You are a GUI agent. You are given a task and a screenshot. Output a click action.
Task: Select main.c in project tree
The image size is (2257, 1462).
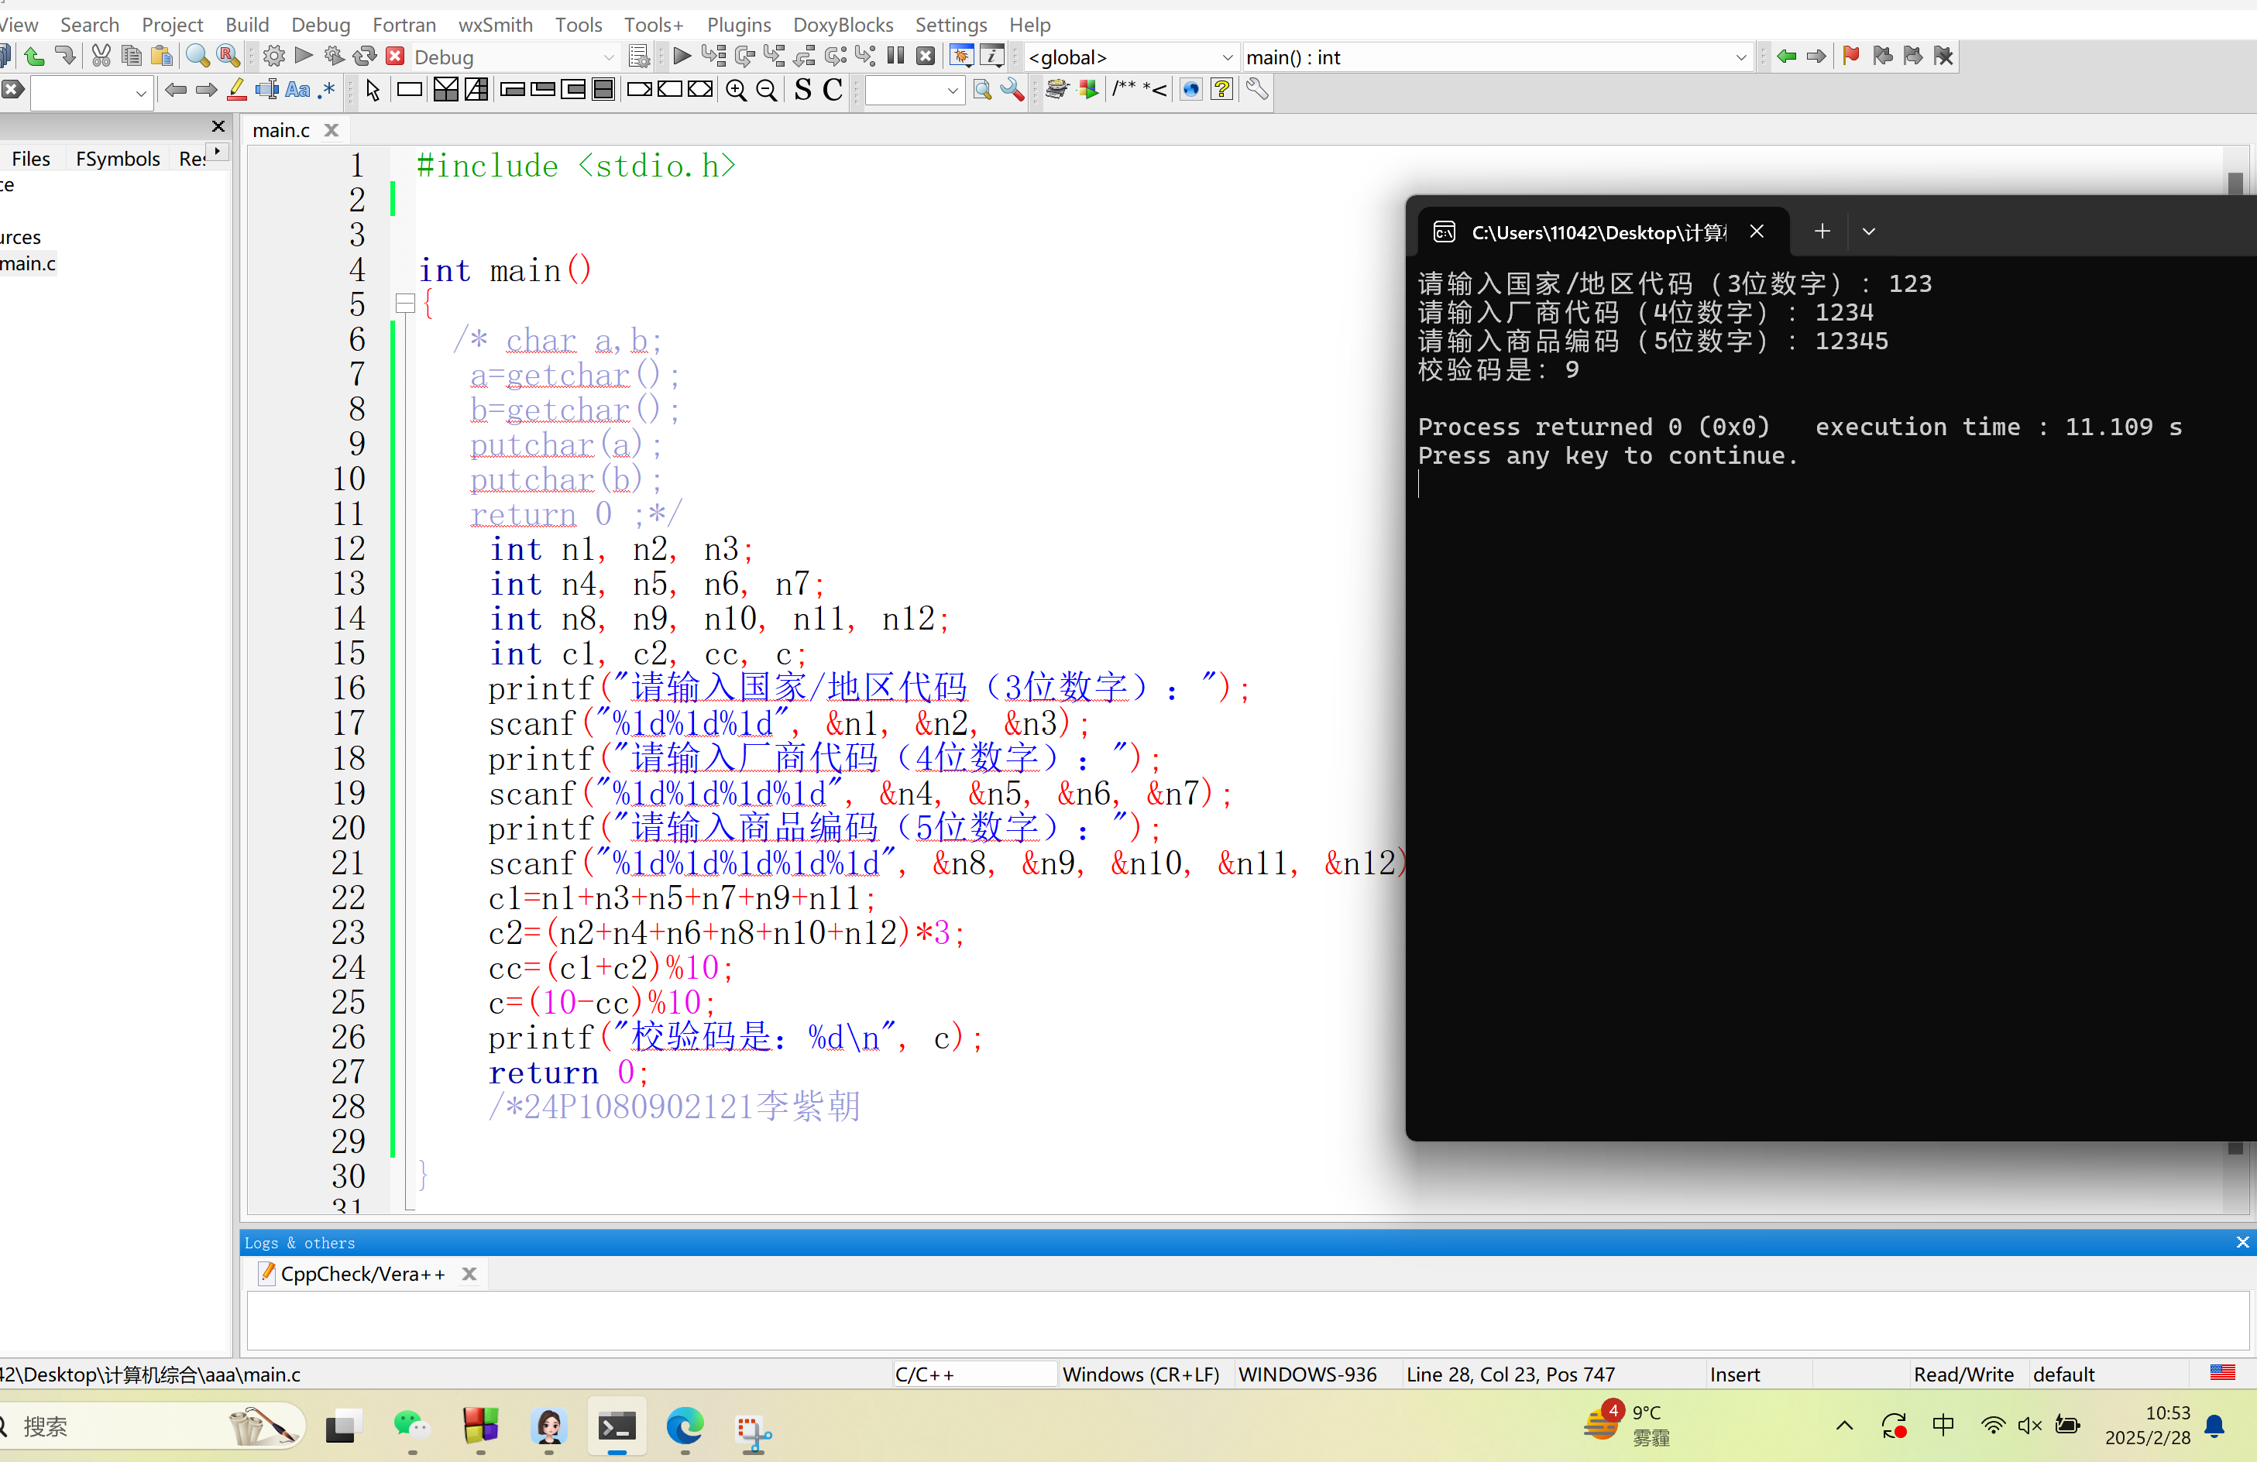tap(29, 263)
